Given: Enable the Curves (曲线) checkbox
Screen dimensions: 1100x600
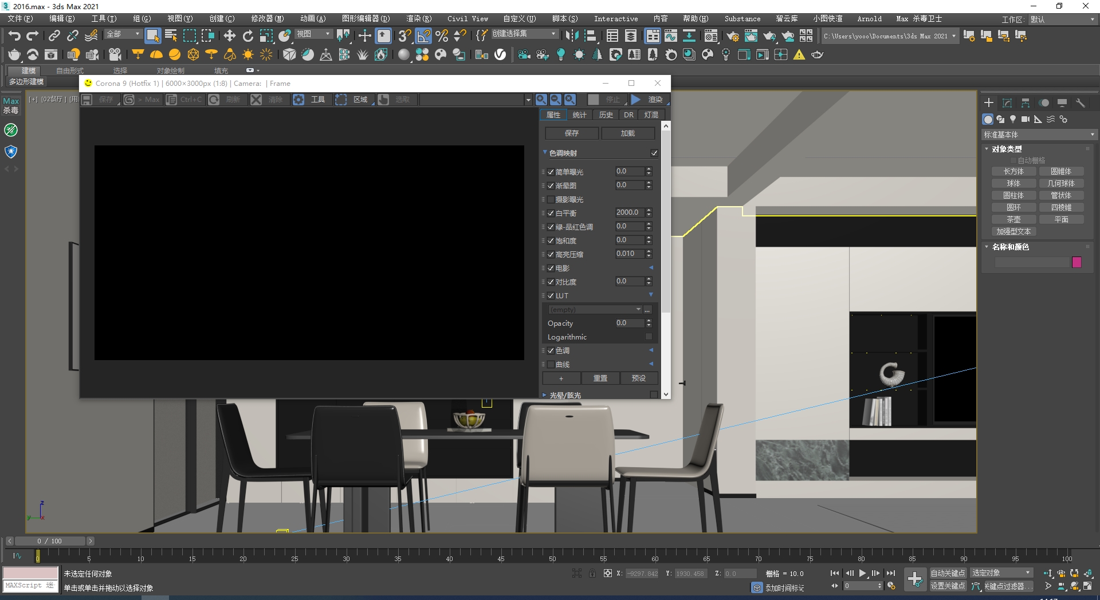Looking at the screenshot, I should coord(551,364).
